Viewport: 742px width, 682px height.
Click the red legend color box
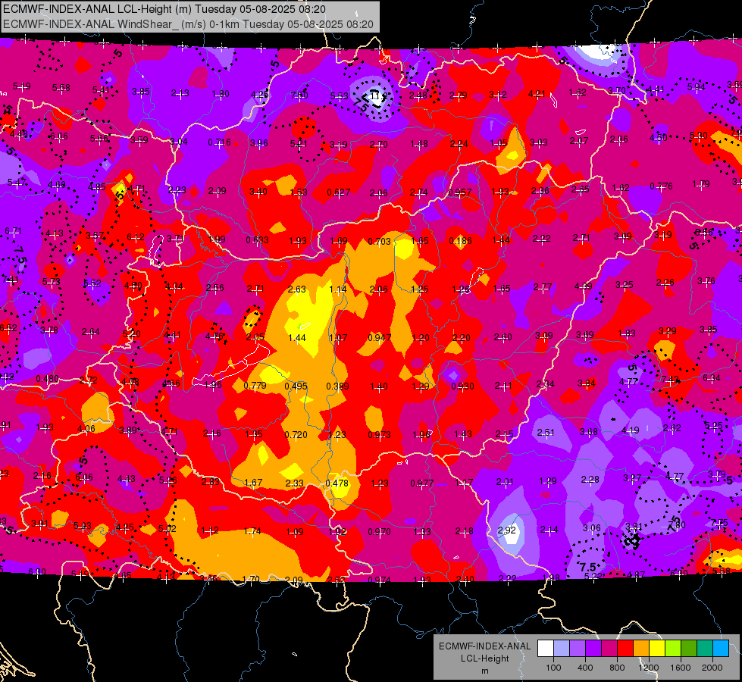(625, 649)
